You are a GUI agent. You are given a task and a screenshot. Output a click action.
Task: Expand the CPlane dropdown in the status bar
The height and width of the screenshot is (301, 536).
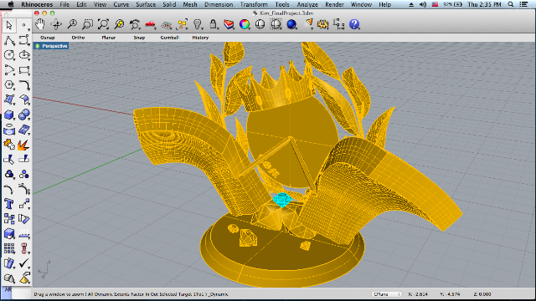(387, 293)
